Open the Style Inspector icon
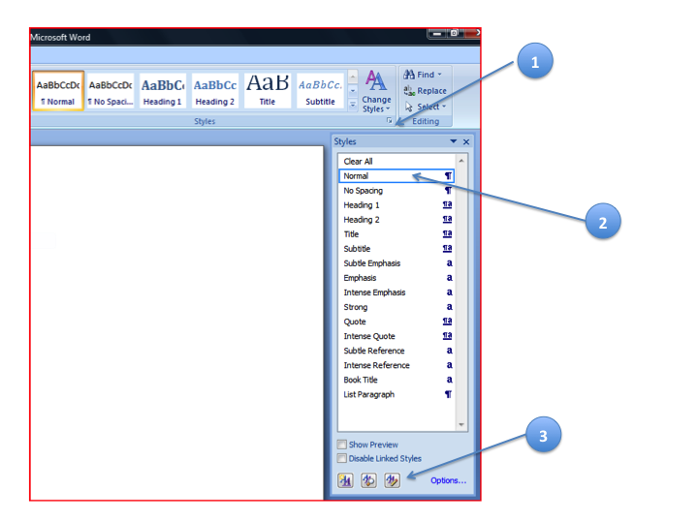This screenshot has height=523, width=698. pos(368,480)
